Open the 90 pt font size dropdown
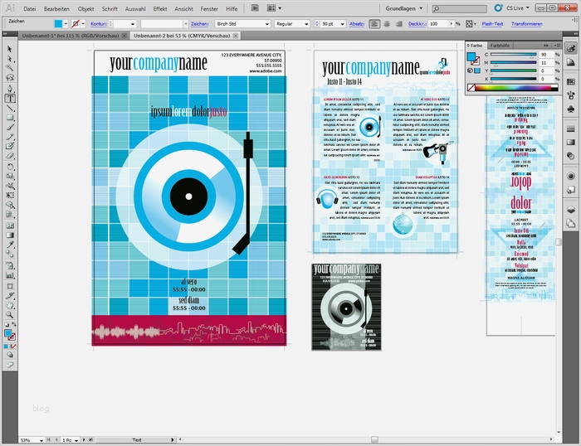Image resolution: width=581 pixels, height=446 pixels. point(342,24)
